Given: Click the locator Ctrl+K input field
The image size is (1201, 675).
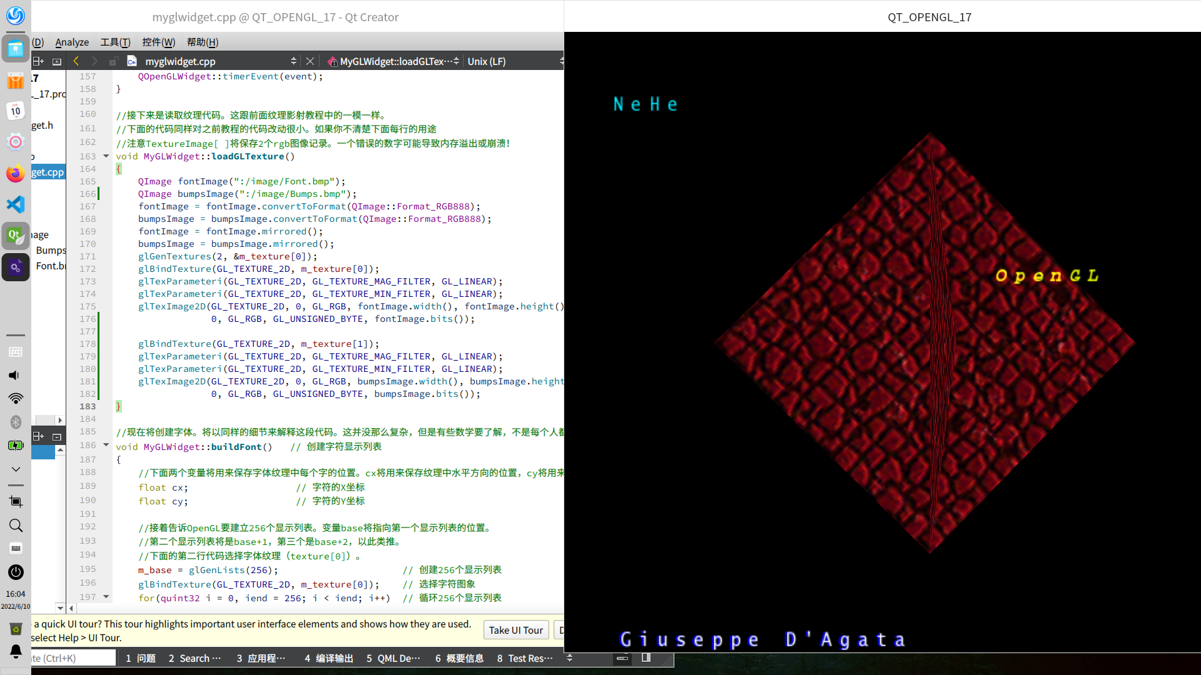Looking at the screenshot, I should point(72,658).
